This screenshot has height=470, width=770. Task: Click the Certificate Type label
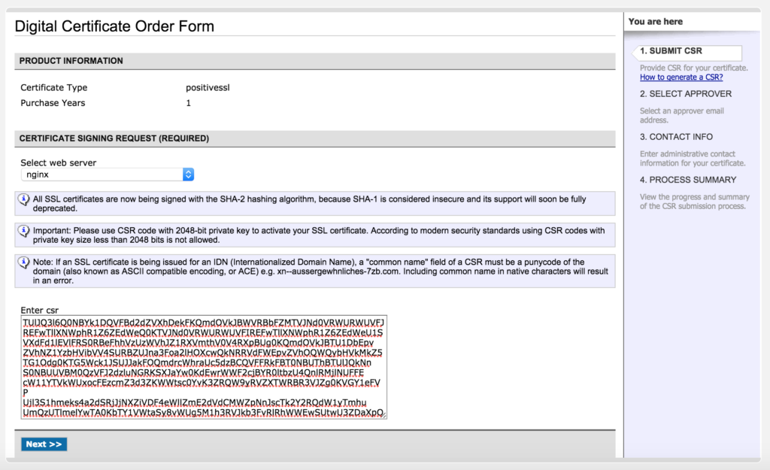tap(53, 88)
